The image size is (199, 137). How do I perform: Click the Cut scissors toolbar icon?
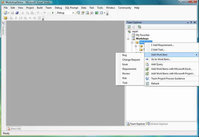(x=23, y=13)
